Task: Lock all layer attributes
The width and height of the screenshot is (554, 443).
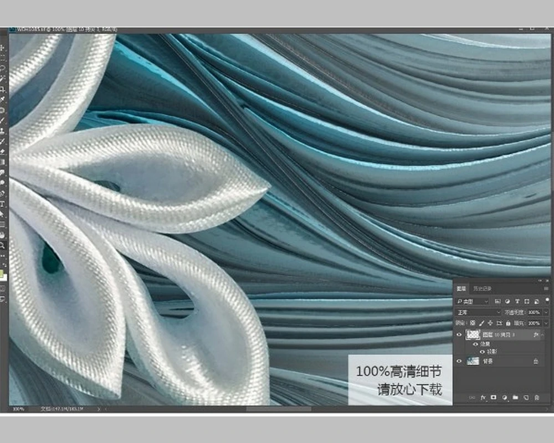Action: pos(508,323)
